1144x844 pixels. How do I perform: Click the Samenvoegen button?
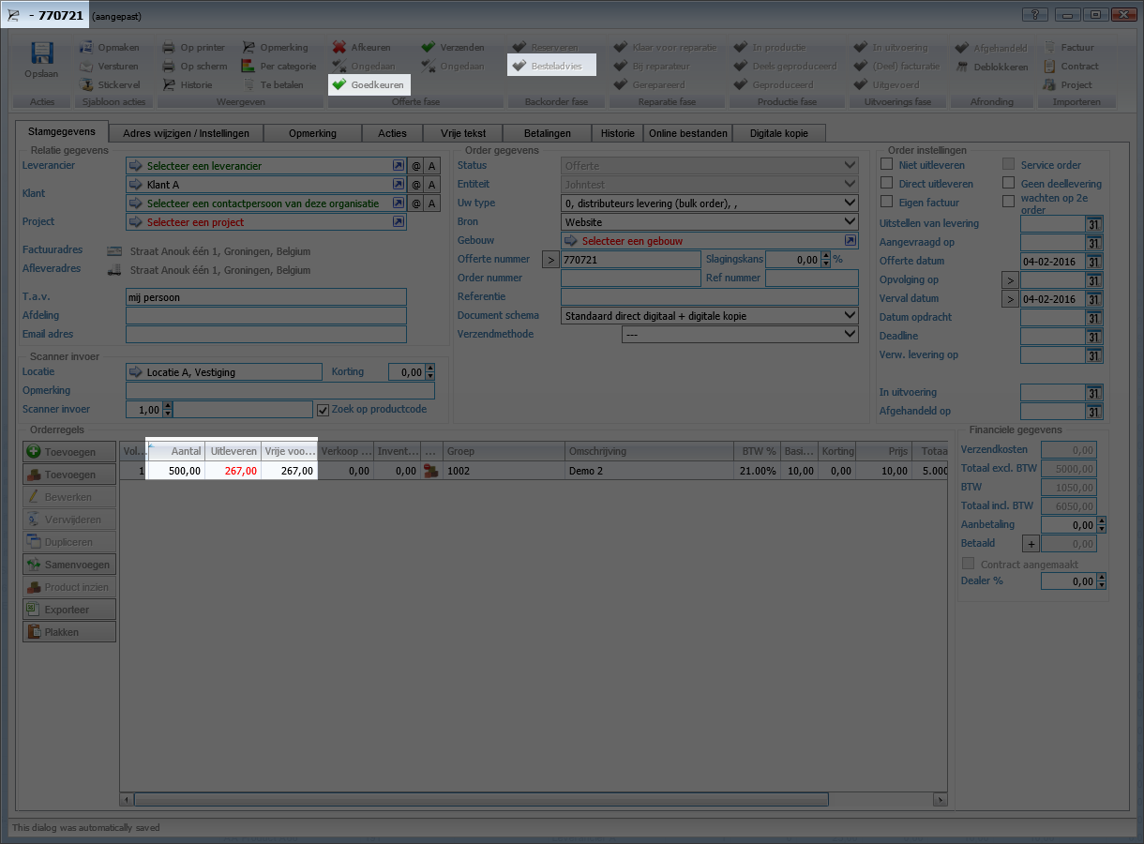[69, 565]
